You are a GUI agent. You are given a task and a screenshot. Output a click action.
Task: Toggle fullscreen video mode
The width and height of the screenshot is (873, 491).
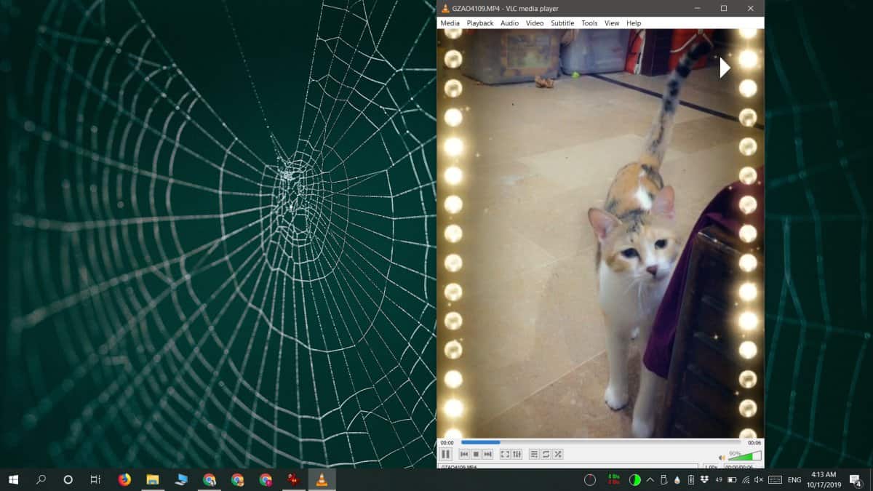coord(504,454)
